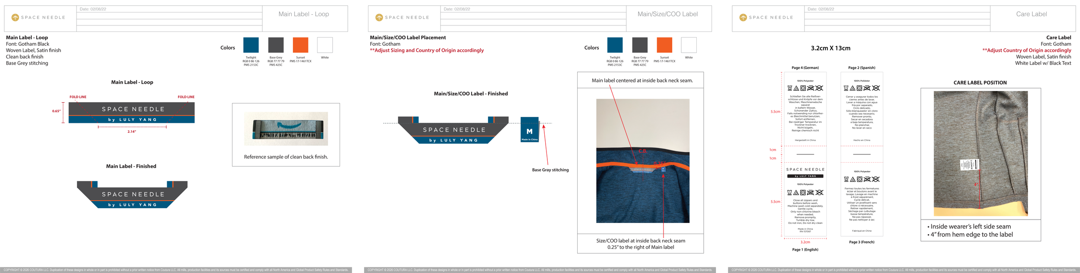
Task: Click the tumble dry symbol on Spanish care panel
Action: pyautogui.click(x=860, y=88)
